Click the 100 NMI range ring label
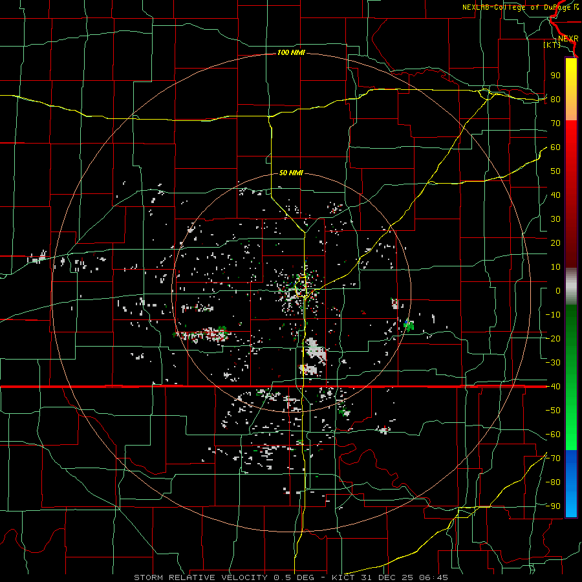The height and width of the screenshot is (582, 582). [291, 53]
